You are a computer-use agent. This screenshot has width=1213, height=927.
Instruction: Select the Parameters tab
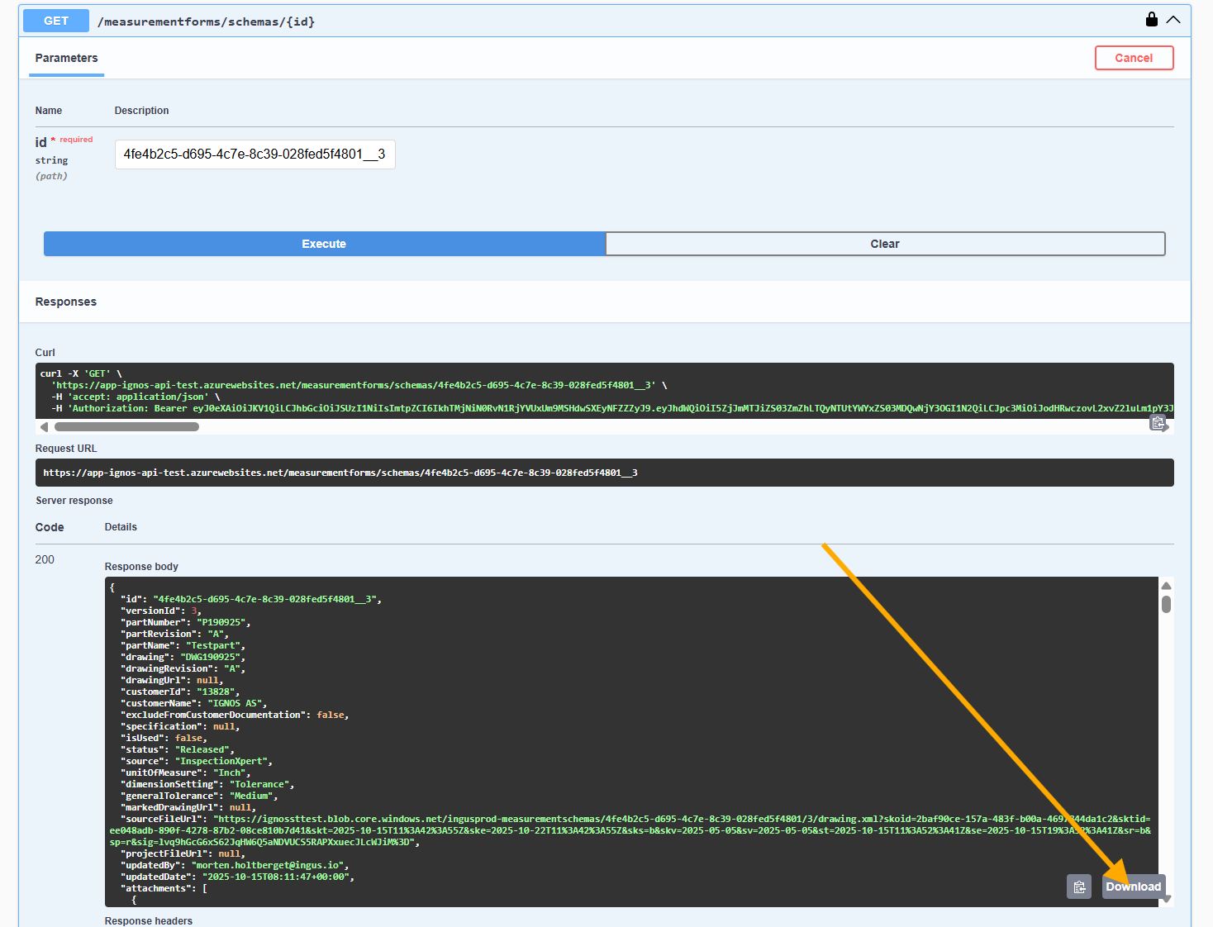(66, 58)
